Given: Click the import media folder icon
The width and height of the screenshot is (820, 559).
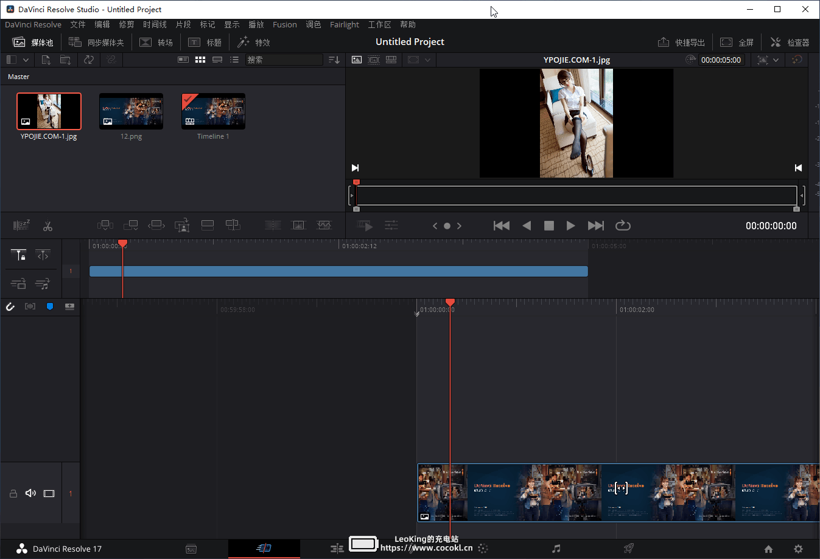Looking at the screenshot, I should point(65,60).
